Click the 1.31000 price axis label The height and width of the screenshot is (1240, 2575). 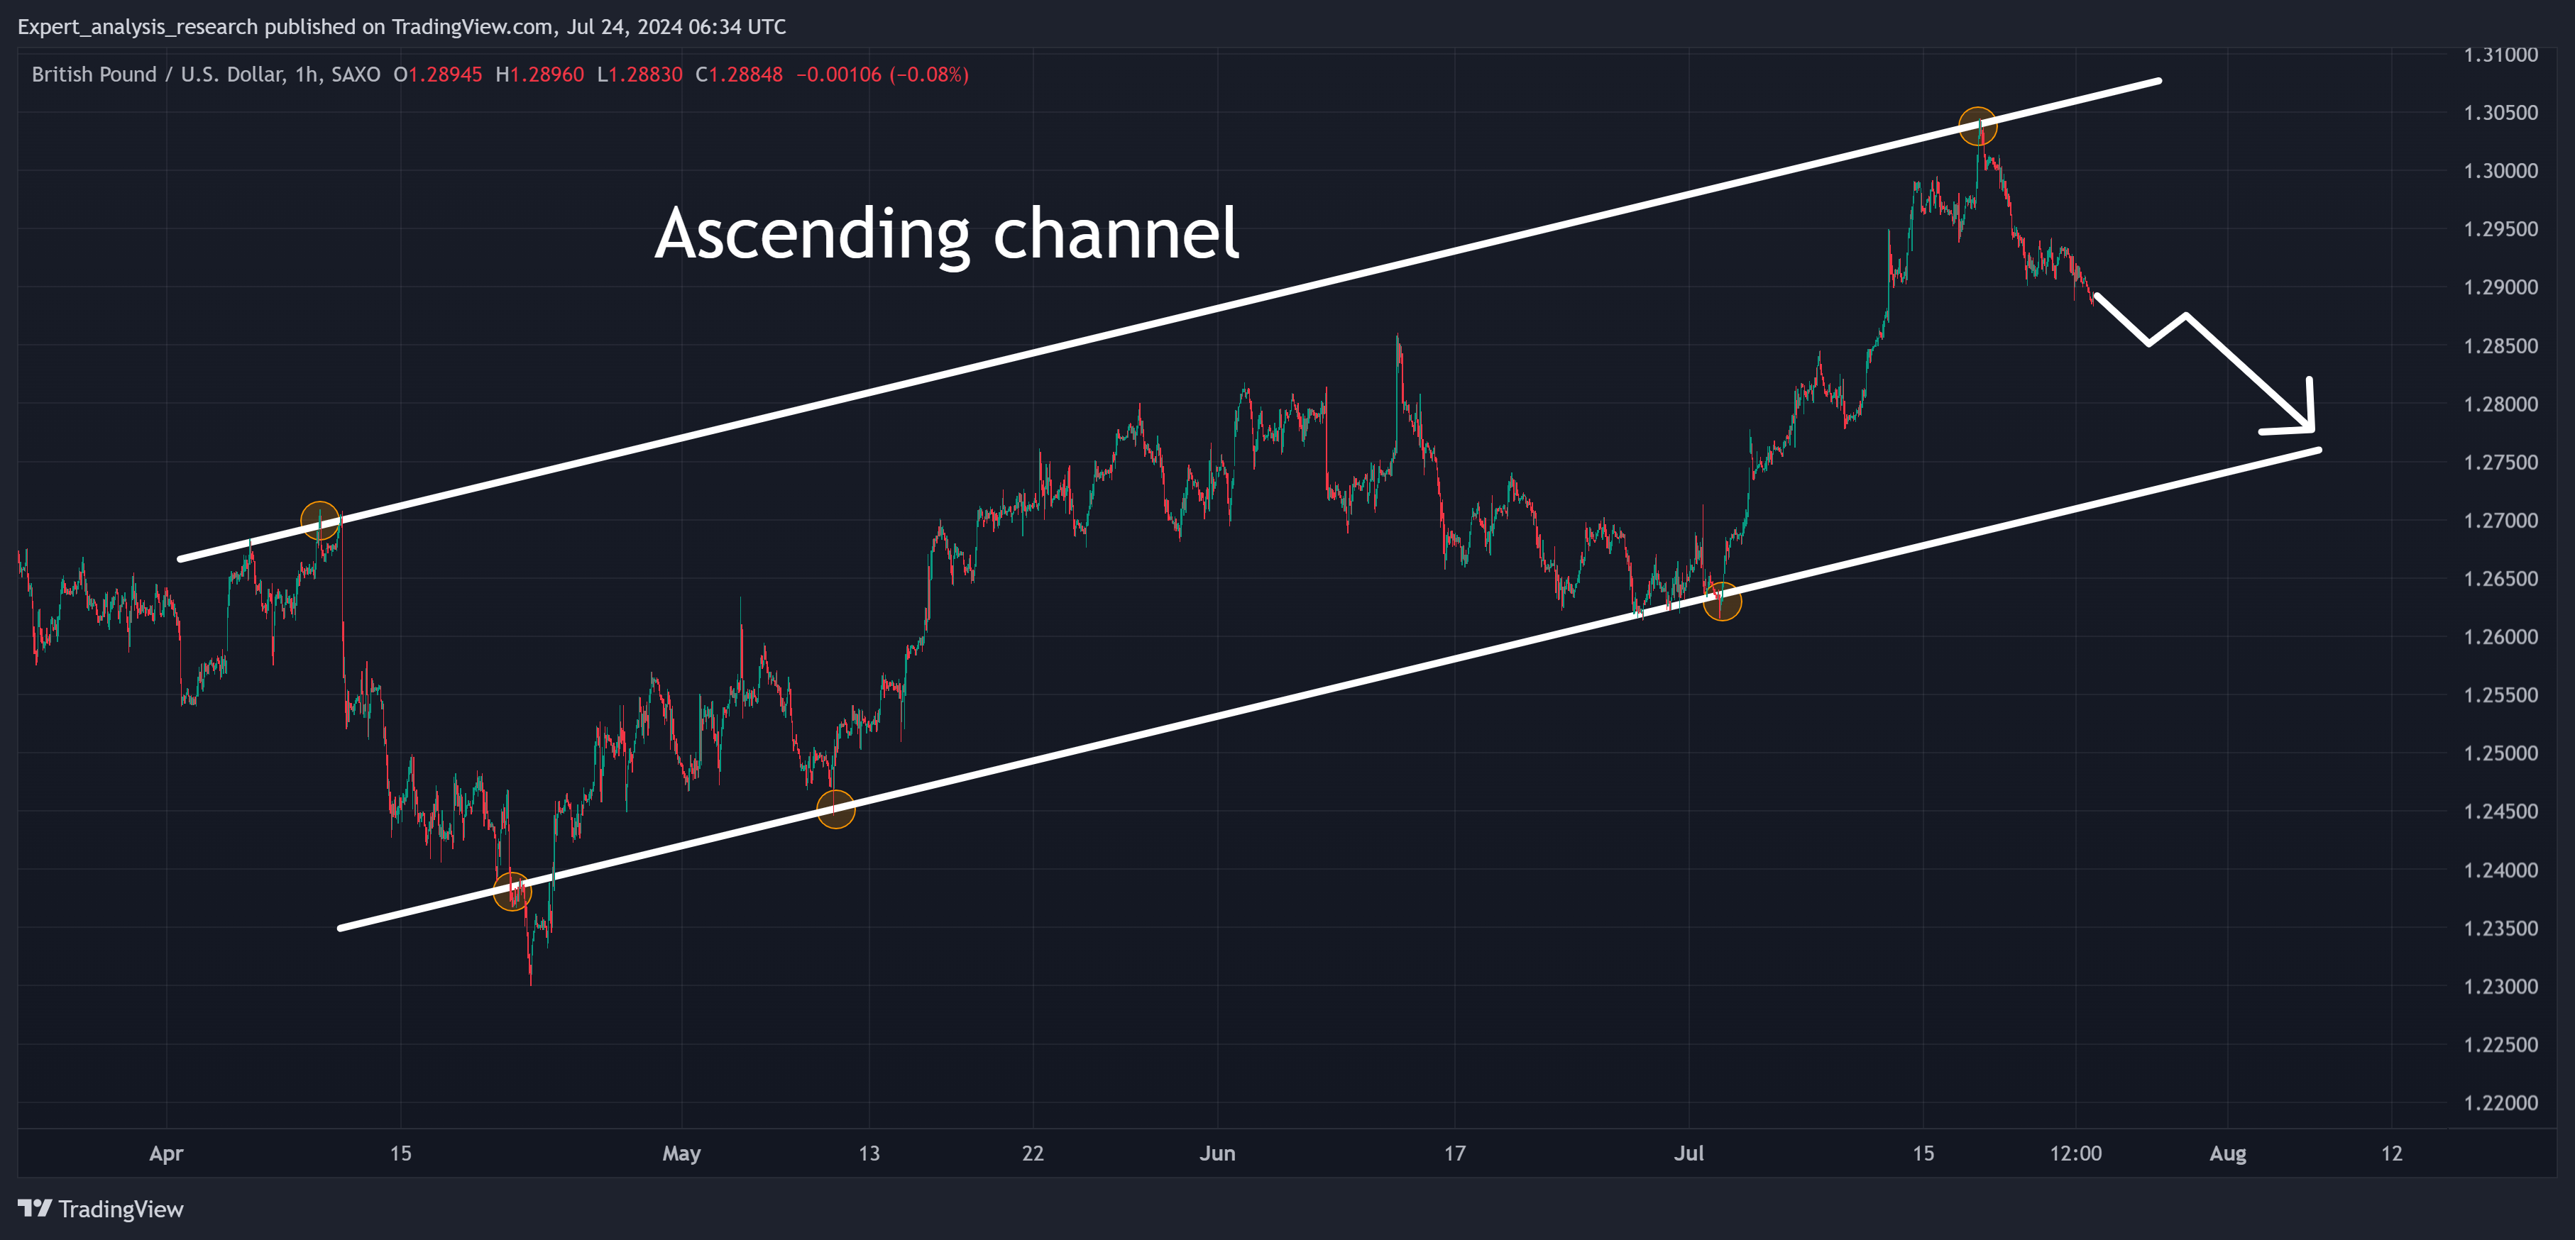(x=2500, y=54)
